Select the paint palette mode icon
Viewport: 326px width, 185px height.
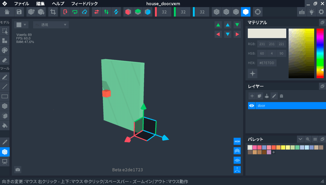[5, 50]
